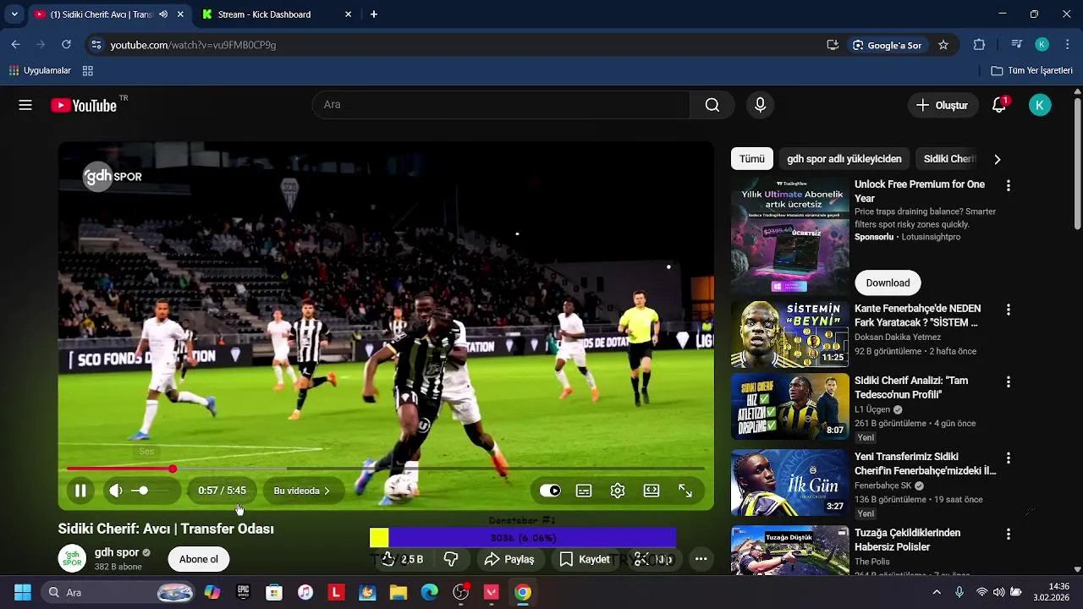Screen dimensions: 1083x609
Task: Open the 'Sistemin Beyni' Kante video thumbnail
Action: click(789, 333)
